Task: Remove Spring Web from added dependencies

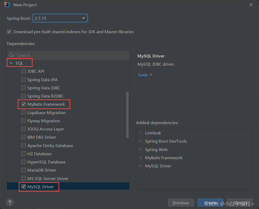Action: coord(141,149)
